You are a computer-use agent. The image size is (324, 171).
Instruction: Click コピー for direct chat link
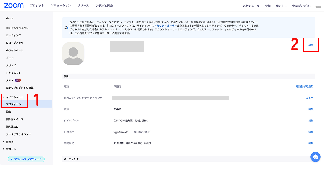pos(310,98)
